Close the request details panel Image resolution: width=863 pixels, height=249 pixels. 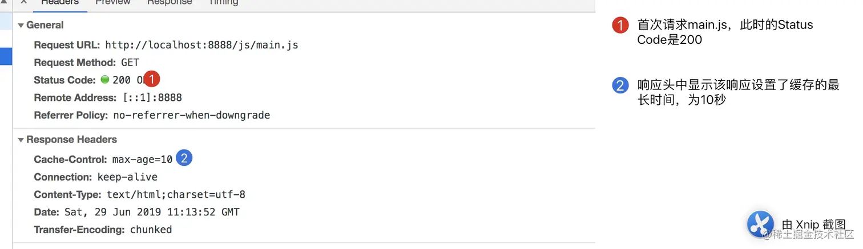point(23,2)
